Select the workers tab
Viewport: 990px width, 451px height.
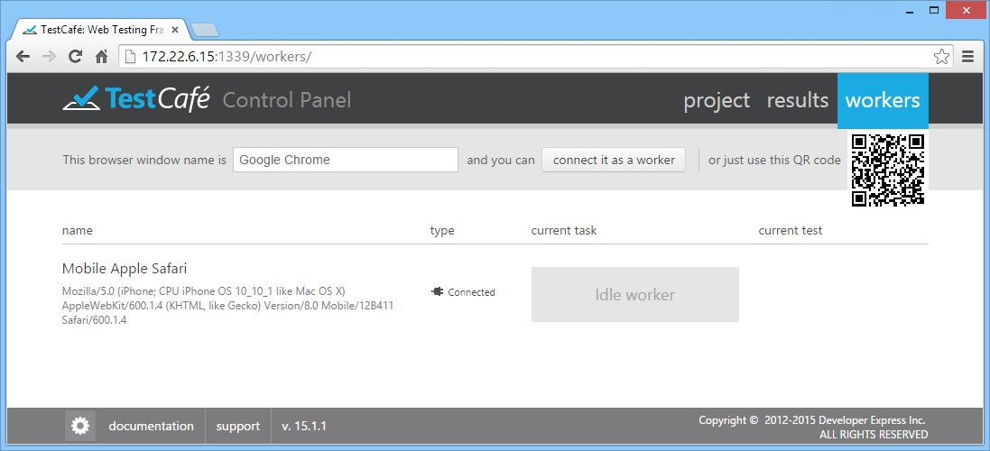click(883, 101)
